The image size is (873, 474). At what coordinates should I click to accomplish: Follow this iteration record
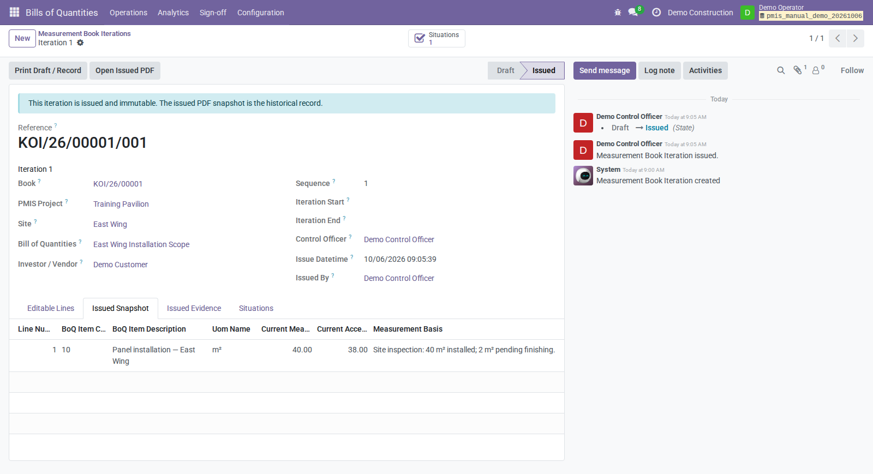pos(852,70)
